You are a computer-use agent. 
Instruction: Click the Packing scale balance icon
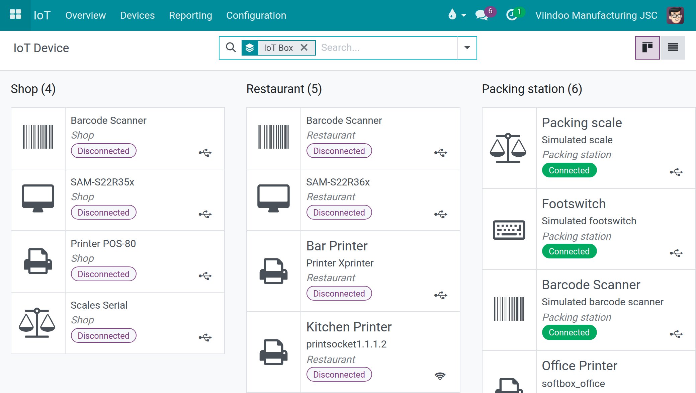[508, 148]
